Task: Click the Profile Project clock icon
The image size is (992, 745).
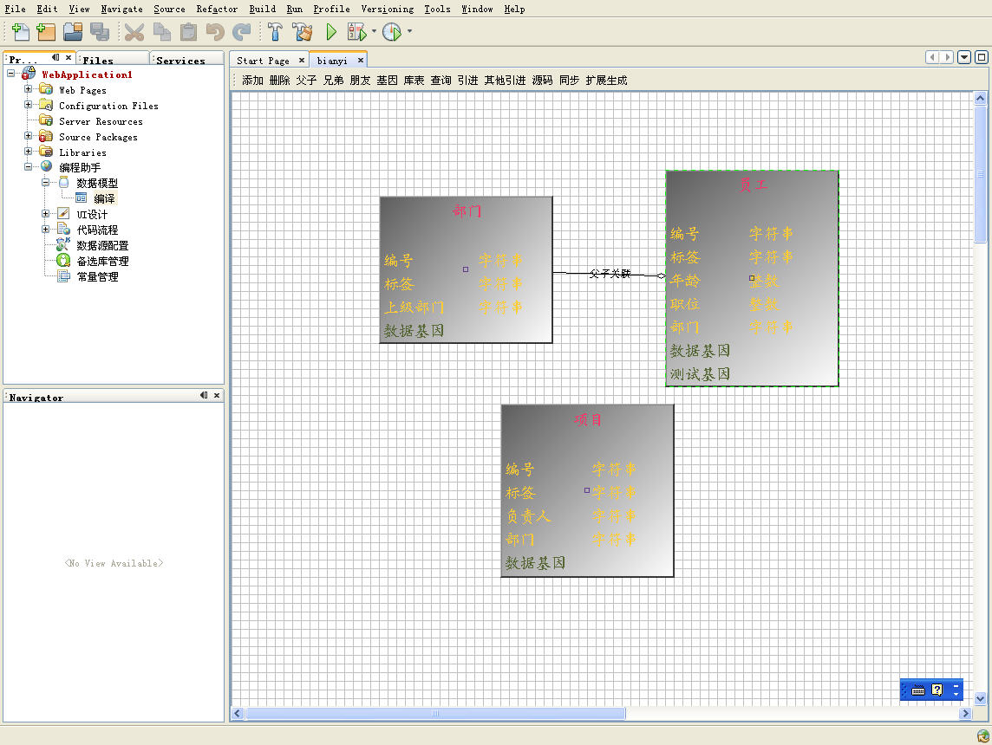Action: point(392,32)
